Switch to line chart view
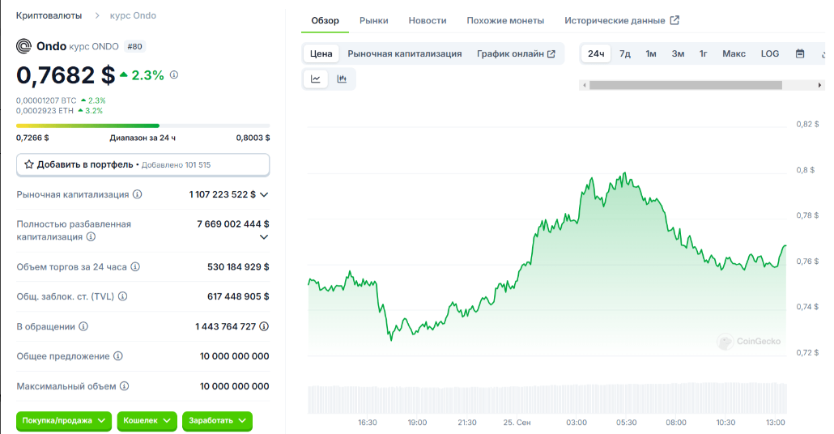Image resolution: width=834 pixels, height=434 pixels. click(x=316, y=79)
